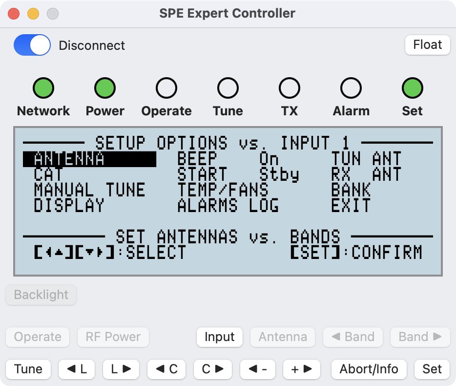
Task: Click the left minus button
Action: coord(258,369)
